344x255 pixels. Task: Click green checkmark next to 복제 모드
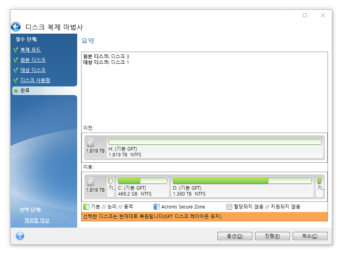(16, 50)
